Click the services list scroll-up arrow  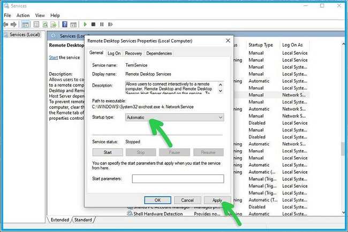pyautogui.click(x=344, y=44)
